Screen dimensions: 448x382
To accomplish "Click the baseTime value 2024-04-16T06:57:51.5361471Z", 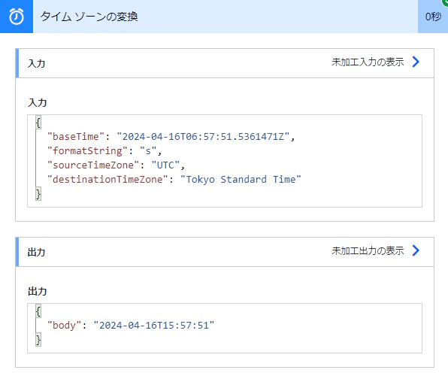I will coord(203,137).
